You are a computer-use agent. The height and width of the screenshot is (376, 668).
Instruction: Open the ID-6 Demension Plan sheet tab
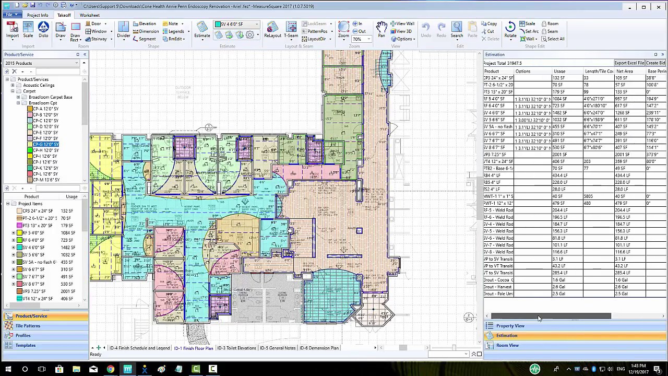pyautogui.click(x=319, y=348)
